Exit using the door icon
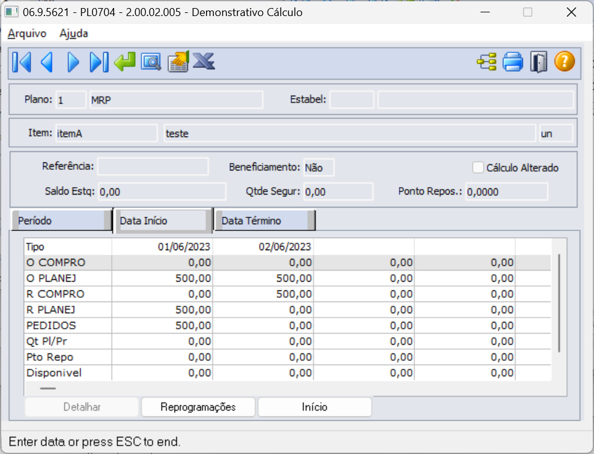This screenshot has width=594, height=454. tap(538, 62)
